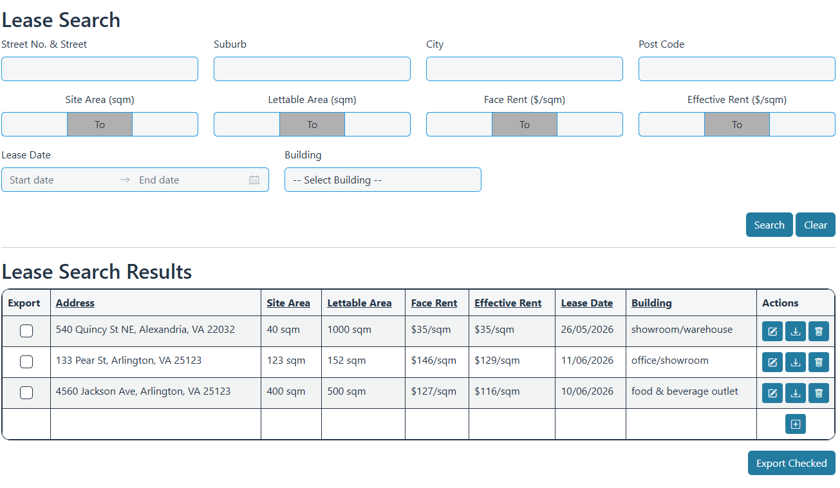Sort results by Address column
This screenshot has width=840, height=488.
(75, 303)
